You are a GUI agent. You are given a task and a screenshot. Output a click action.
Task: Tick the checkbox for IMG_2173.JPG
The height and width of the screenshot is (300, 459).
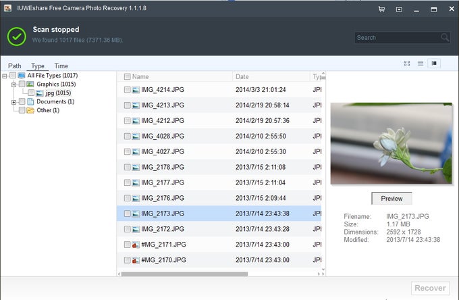click(127, 214)
